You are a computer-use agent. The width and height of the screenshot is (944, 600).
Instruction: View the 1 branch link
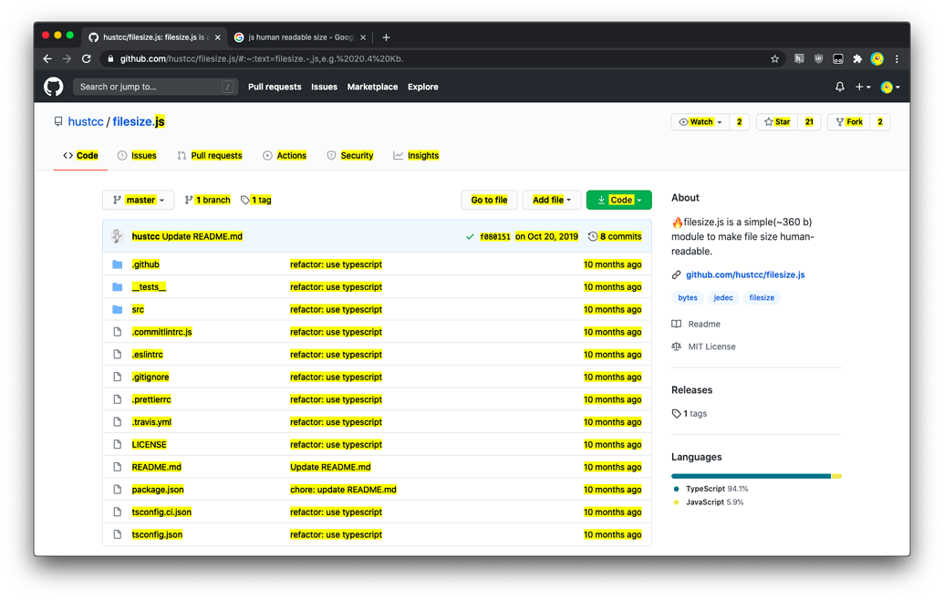pos(207,200)
